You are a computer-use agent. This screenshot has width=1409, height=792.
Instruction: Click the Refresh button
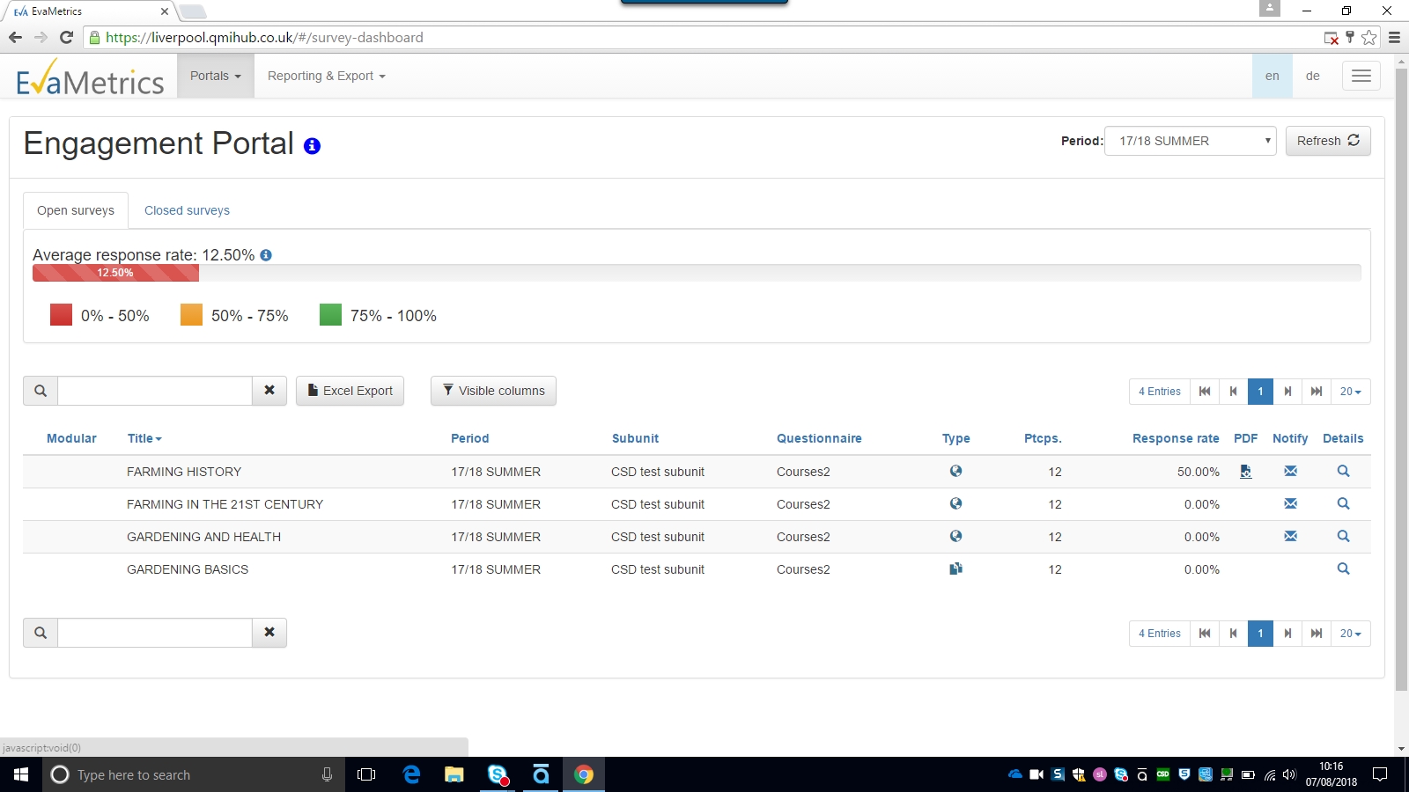pos(1328,141)
